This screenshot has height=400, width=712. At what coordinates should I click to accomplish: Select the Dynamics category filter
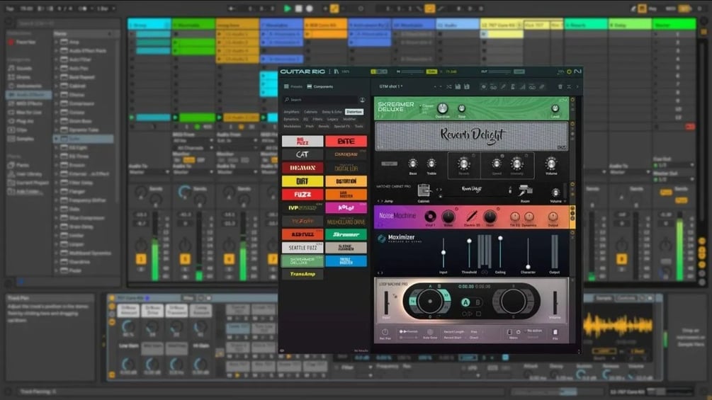(291, 119)
